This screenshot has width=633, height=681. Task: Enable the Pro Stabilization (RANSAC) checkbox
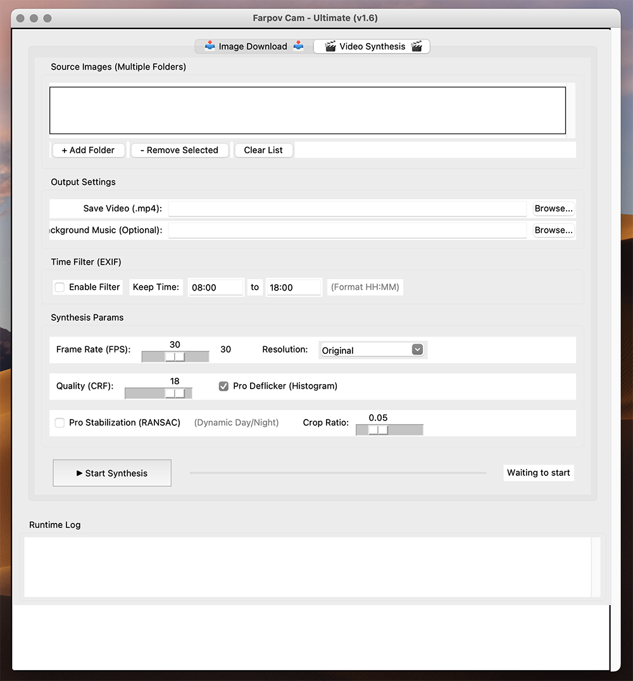(60, 423)
